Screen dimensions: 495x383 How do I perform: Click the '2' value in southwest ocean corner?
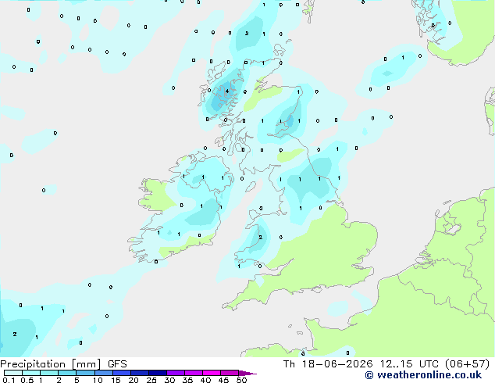15,334
